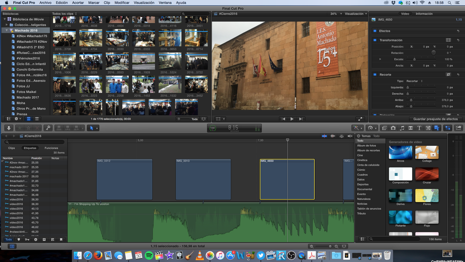
Task: Click the Todo filter in index footer
Action: [x=9, y=239]
